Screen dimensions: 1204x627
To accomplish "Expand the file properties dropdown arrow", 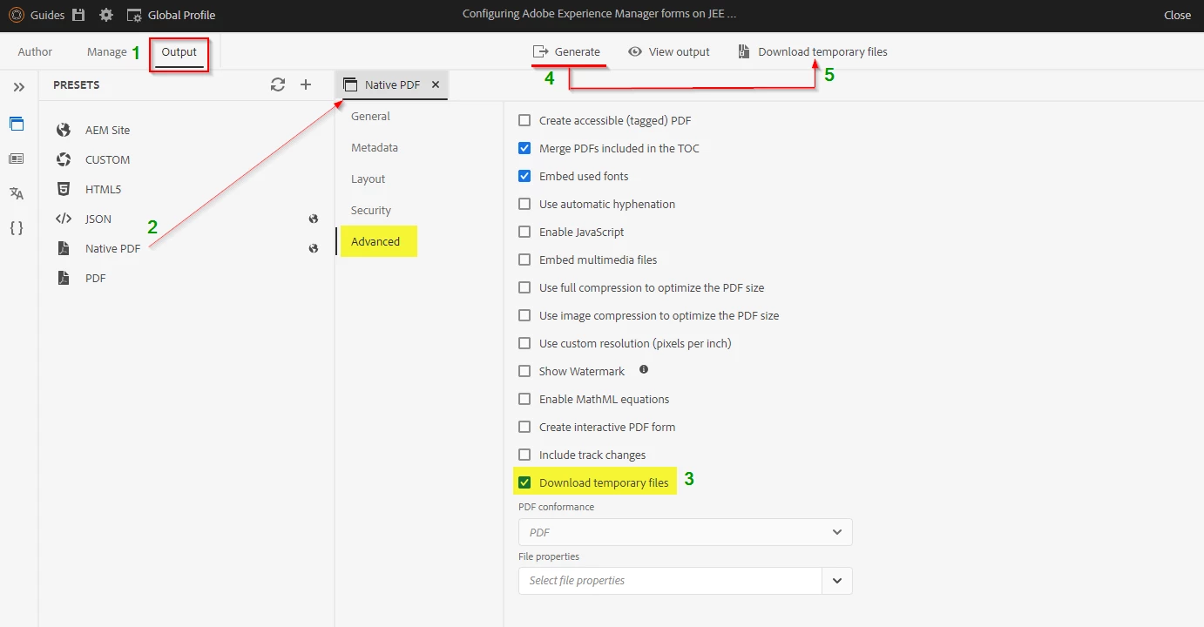I will (837, 581).
